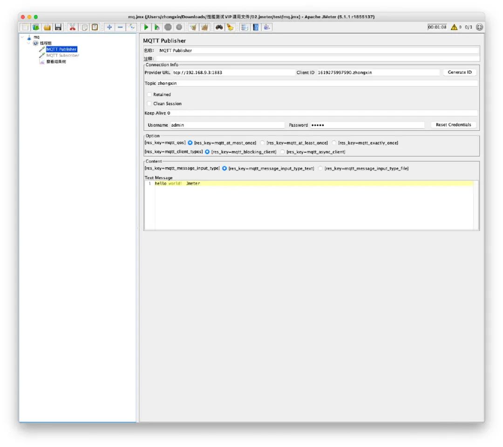Click the Shutdown test icon
This screenshot has width=503, height=447.
point(179,27)
